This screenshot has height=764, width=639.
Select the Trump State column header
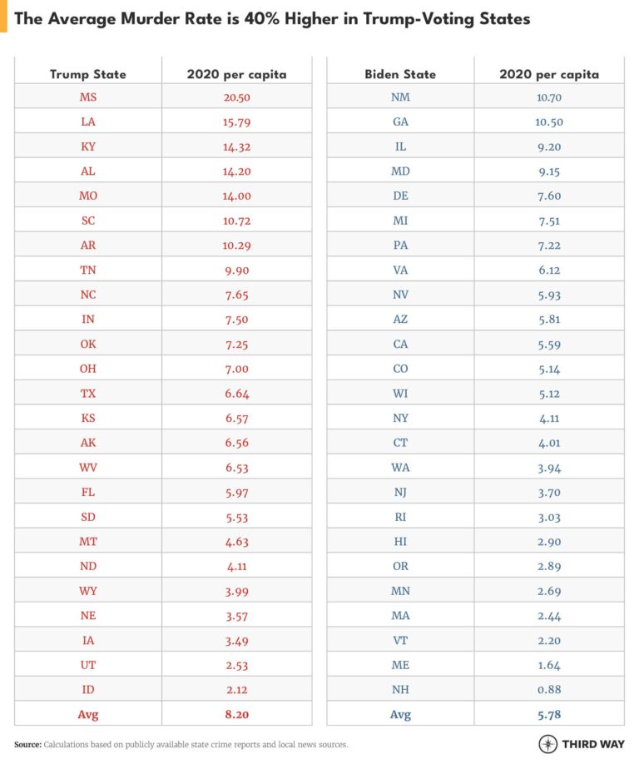click(88, 74)
